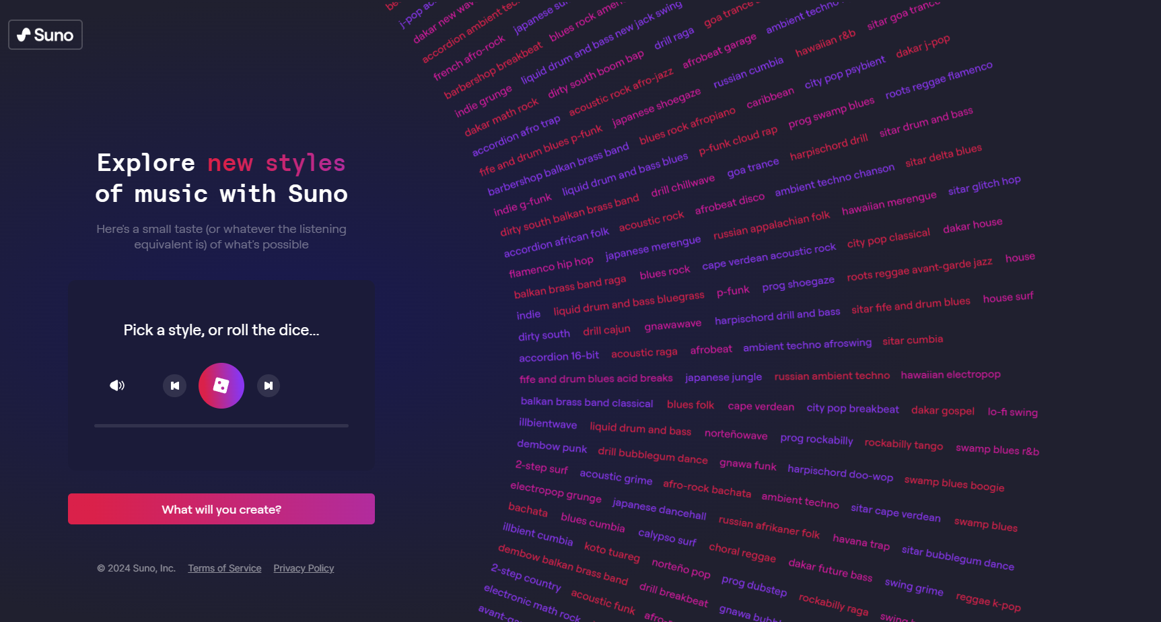
Task: Click the Suno logo button
Action: (x=45, y=34)
